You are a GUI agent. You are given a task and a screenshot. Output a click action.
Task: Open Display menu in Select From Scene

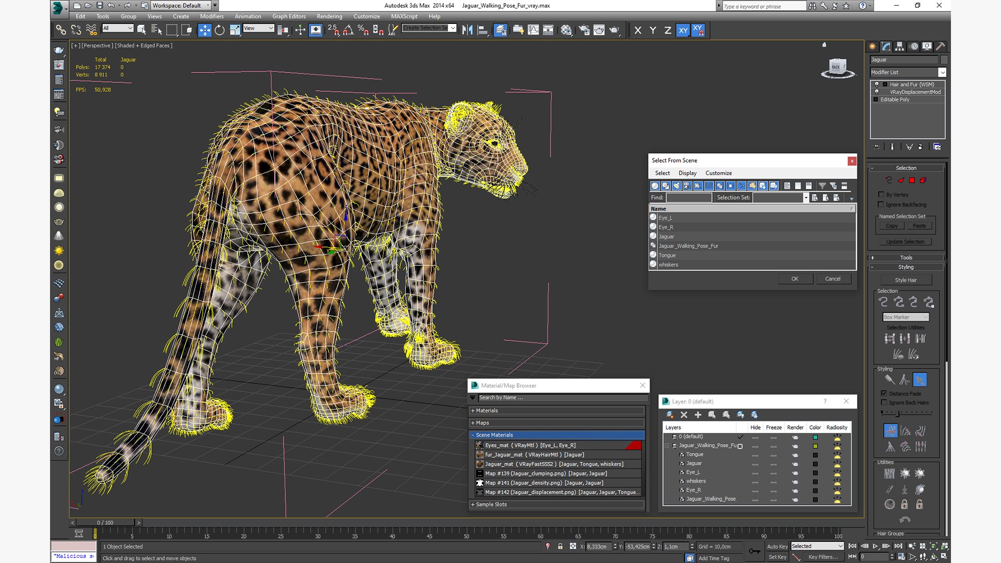click(x=688, y=173)
